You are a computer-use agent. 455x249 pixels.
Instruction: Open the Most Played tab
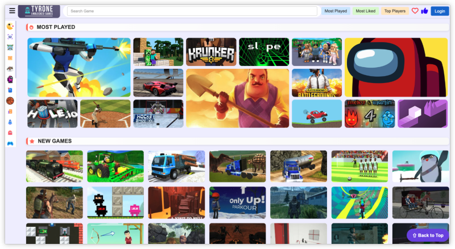[x=336, y=11]
